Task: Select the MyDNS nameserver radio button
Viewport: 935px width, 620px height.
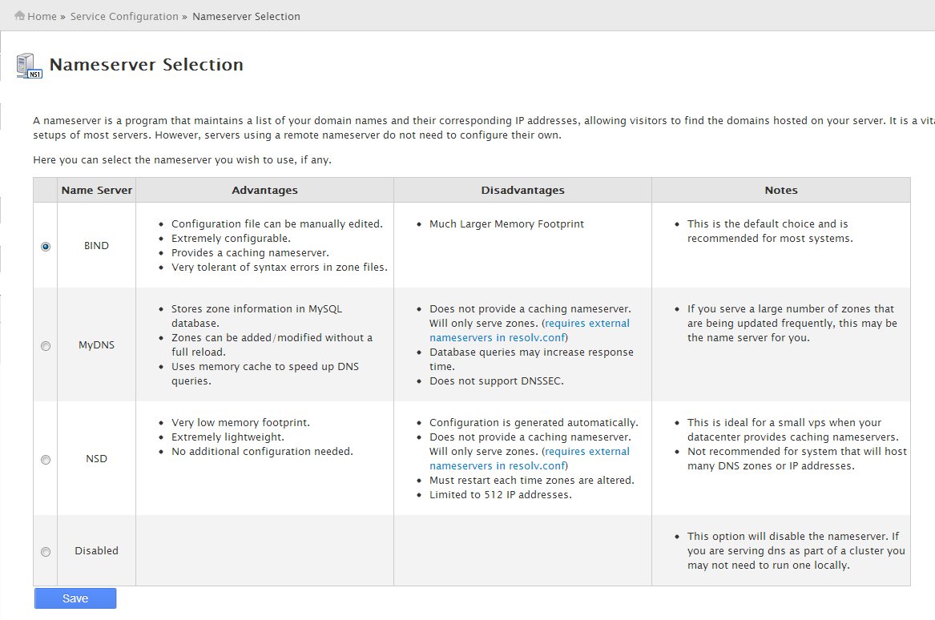Action: [x=46, y=346]
